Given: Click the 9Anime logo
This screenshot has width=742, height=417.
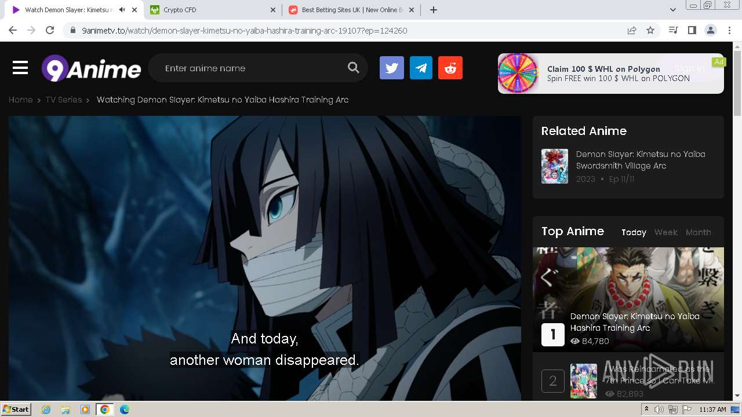Looking at the screenshot, I should (x=91, y=68).
